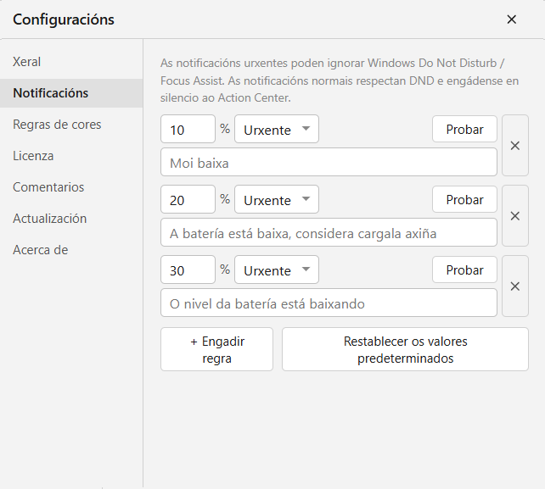
Task: Test the 20% notification with Probar
Action: point(464,199)
